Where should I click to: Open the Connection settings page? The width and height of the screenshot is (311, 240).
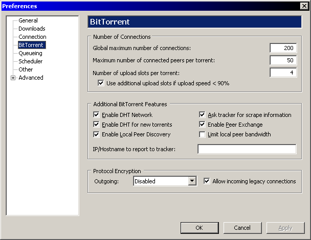[32, 37]
